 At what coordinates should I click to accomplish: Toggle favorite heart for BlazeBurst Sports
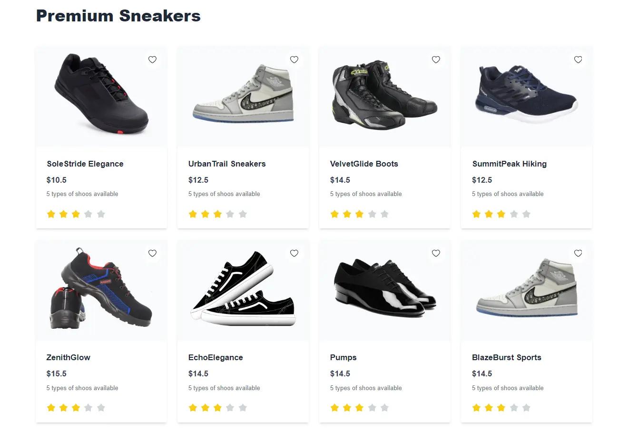pyautogui.click(x=578, y=253)
